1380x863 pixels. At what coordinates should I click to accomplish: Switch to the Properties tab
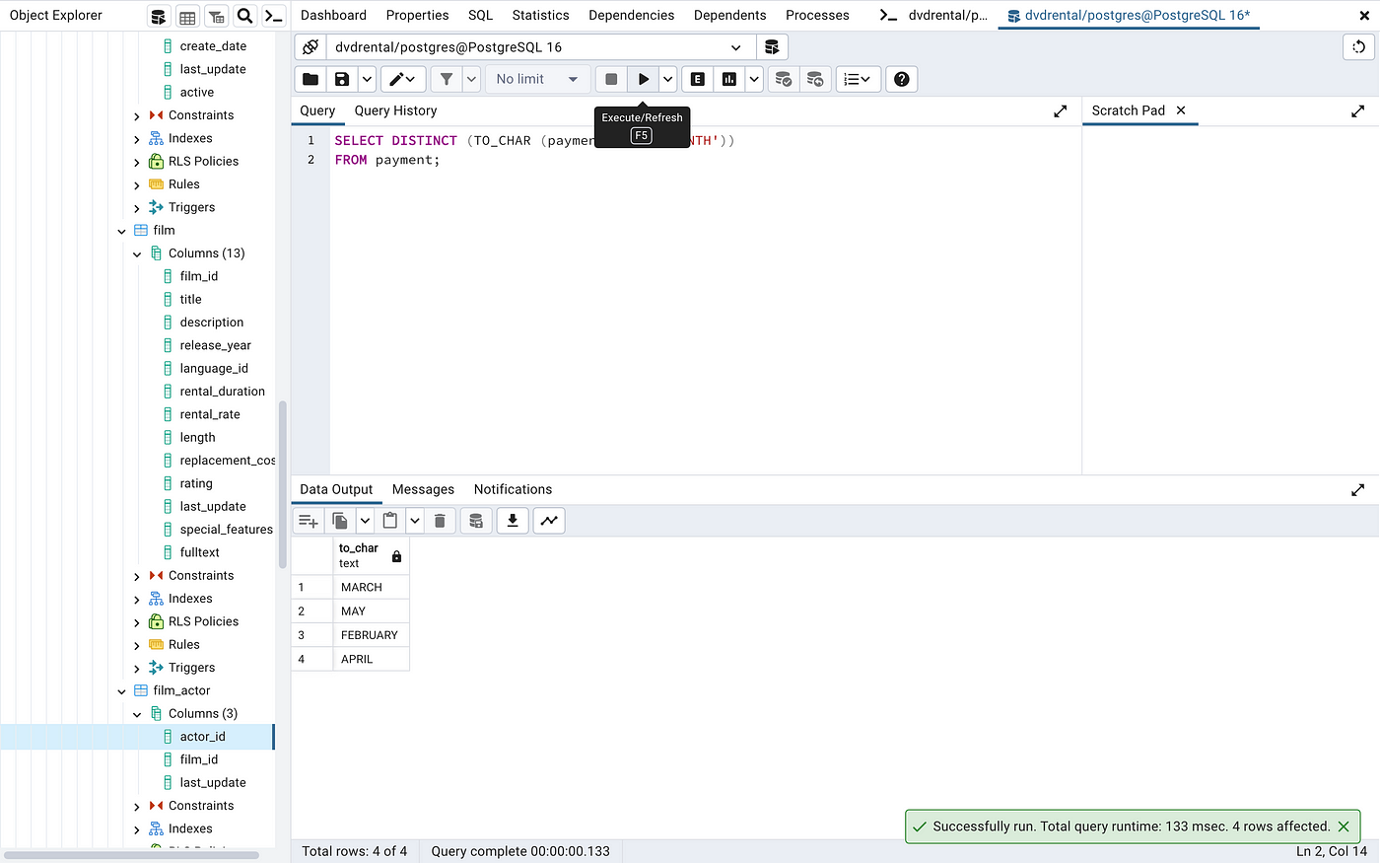(x=417, y=15)
